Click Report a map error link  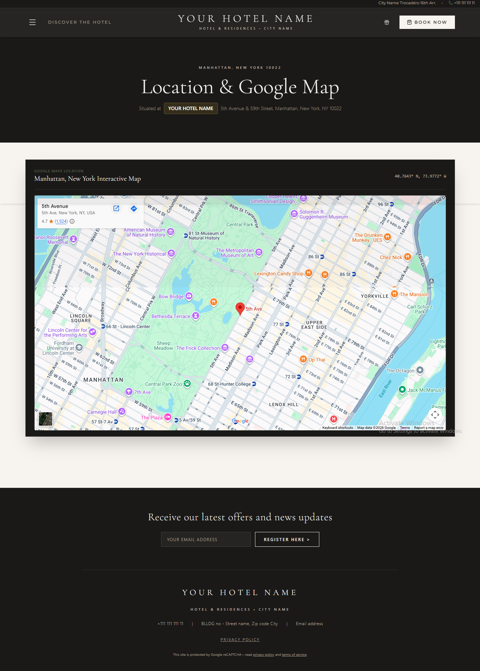coord(429,428)
